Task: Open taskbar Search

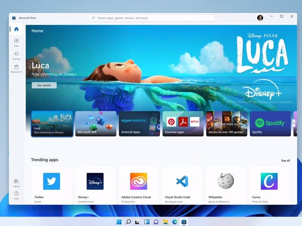Action: [128, 222]
